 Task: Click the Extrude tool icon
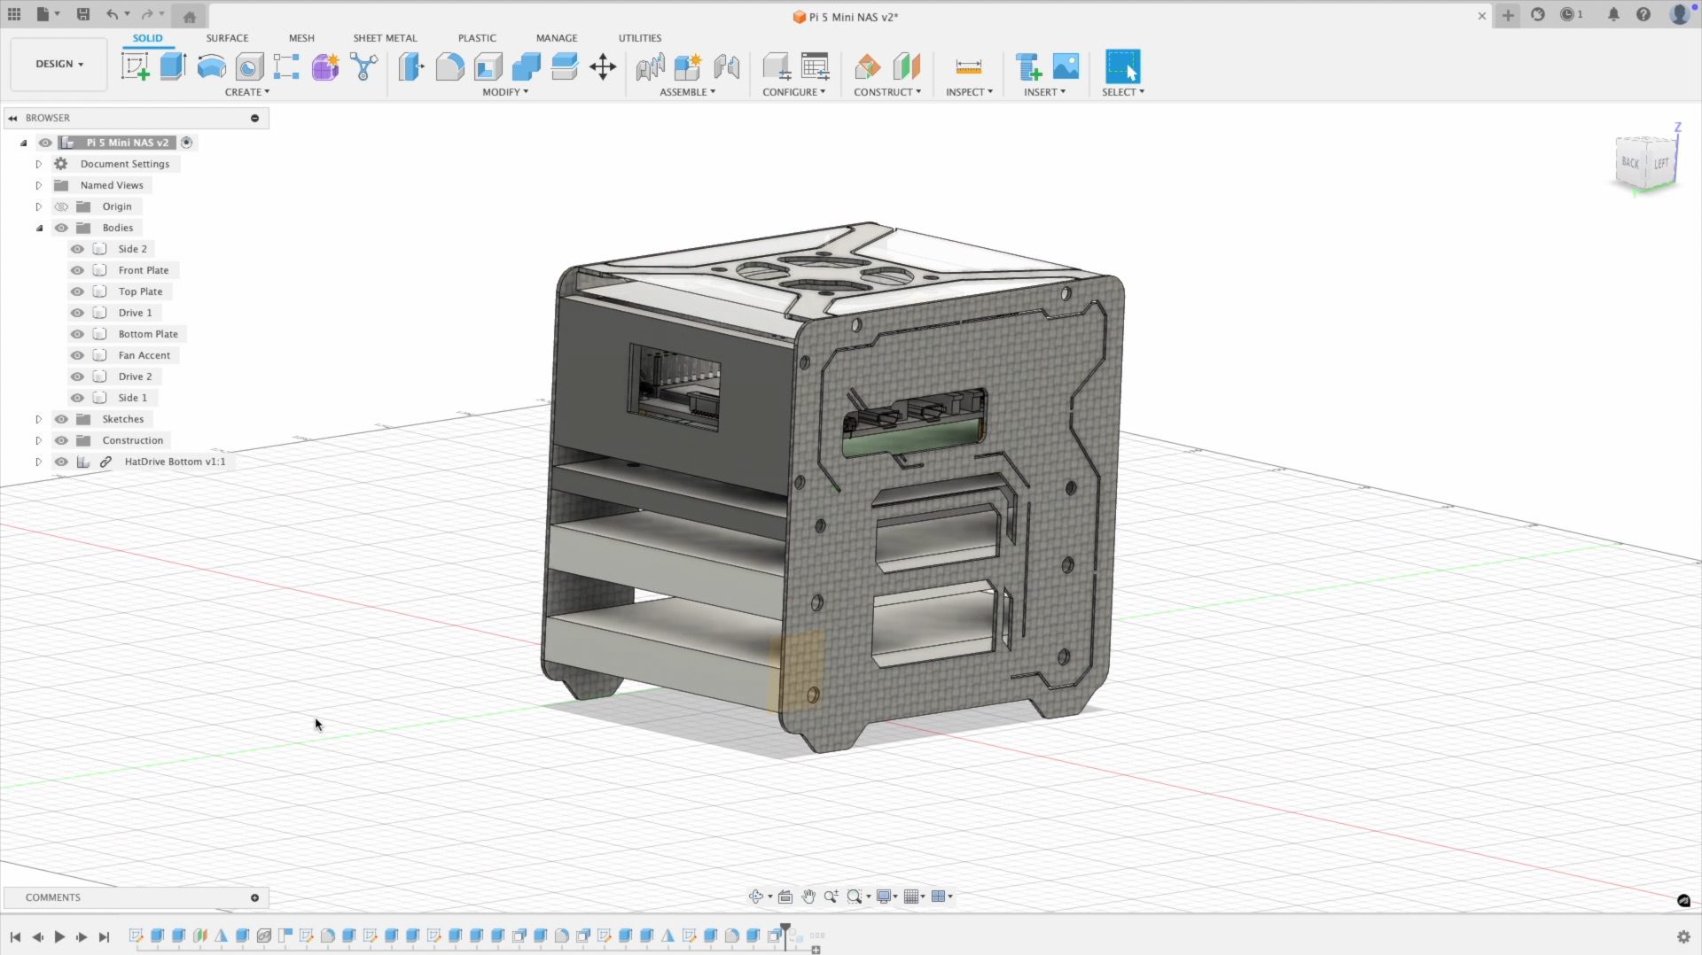[x=173, y=66]
